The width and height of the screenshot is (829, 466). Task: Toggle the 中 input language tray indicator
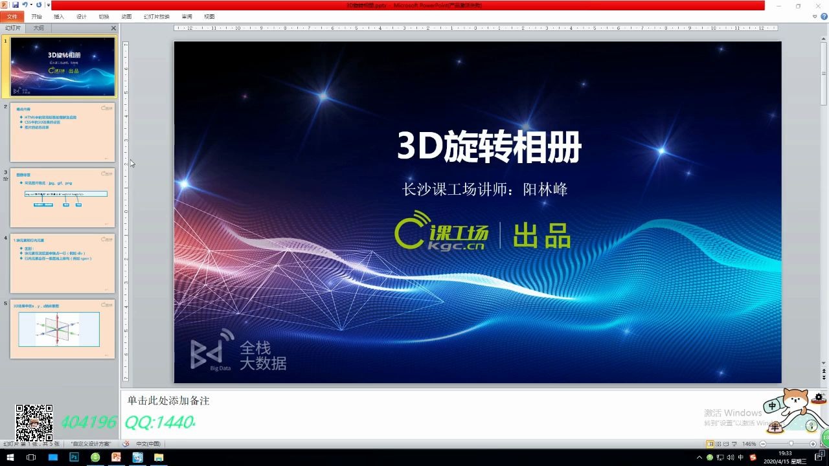[x=740, y=457]
